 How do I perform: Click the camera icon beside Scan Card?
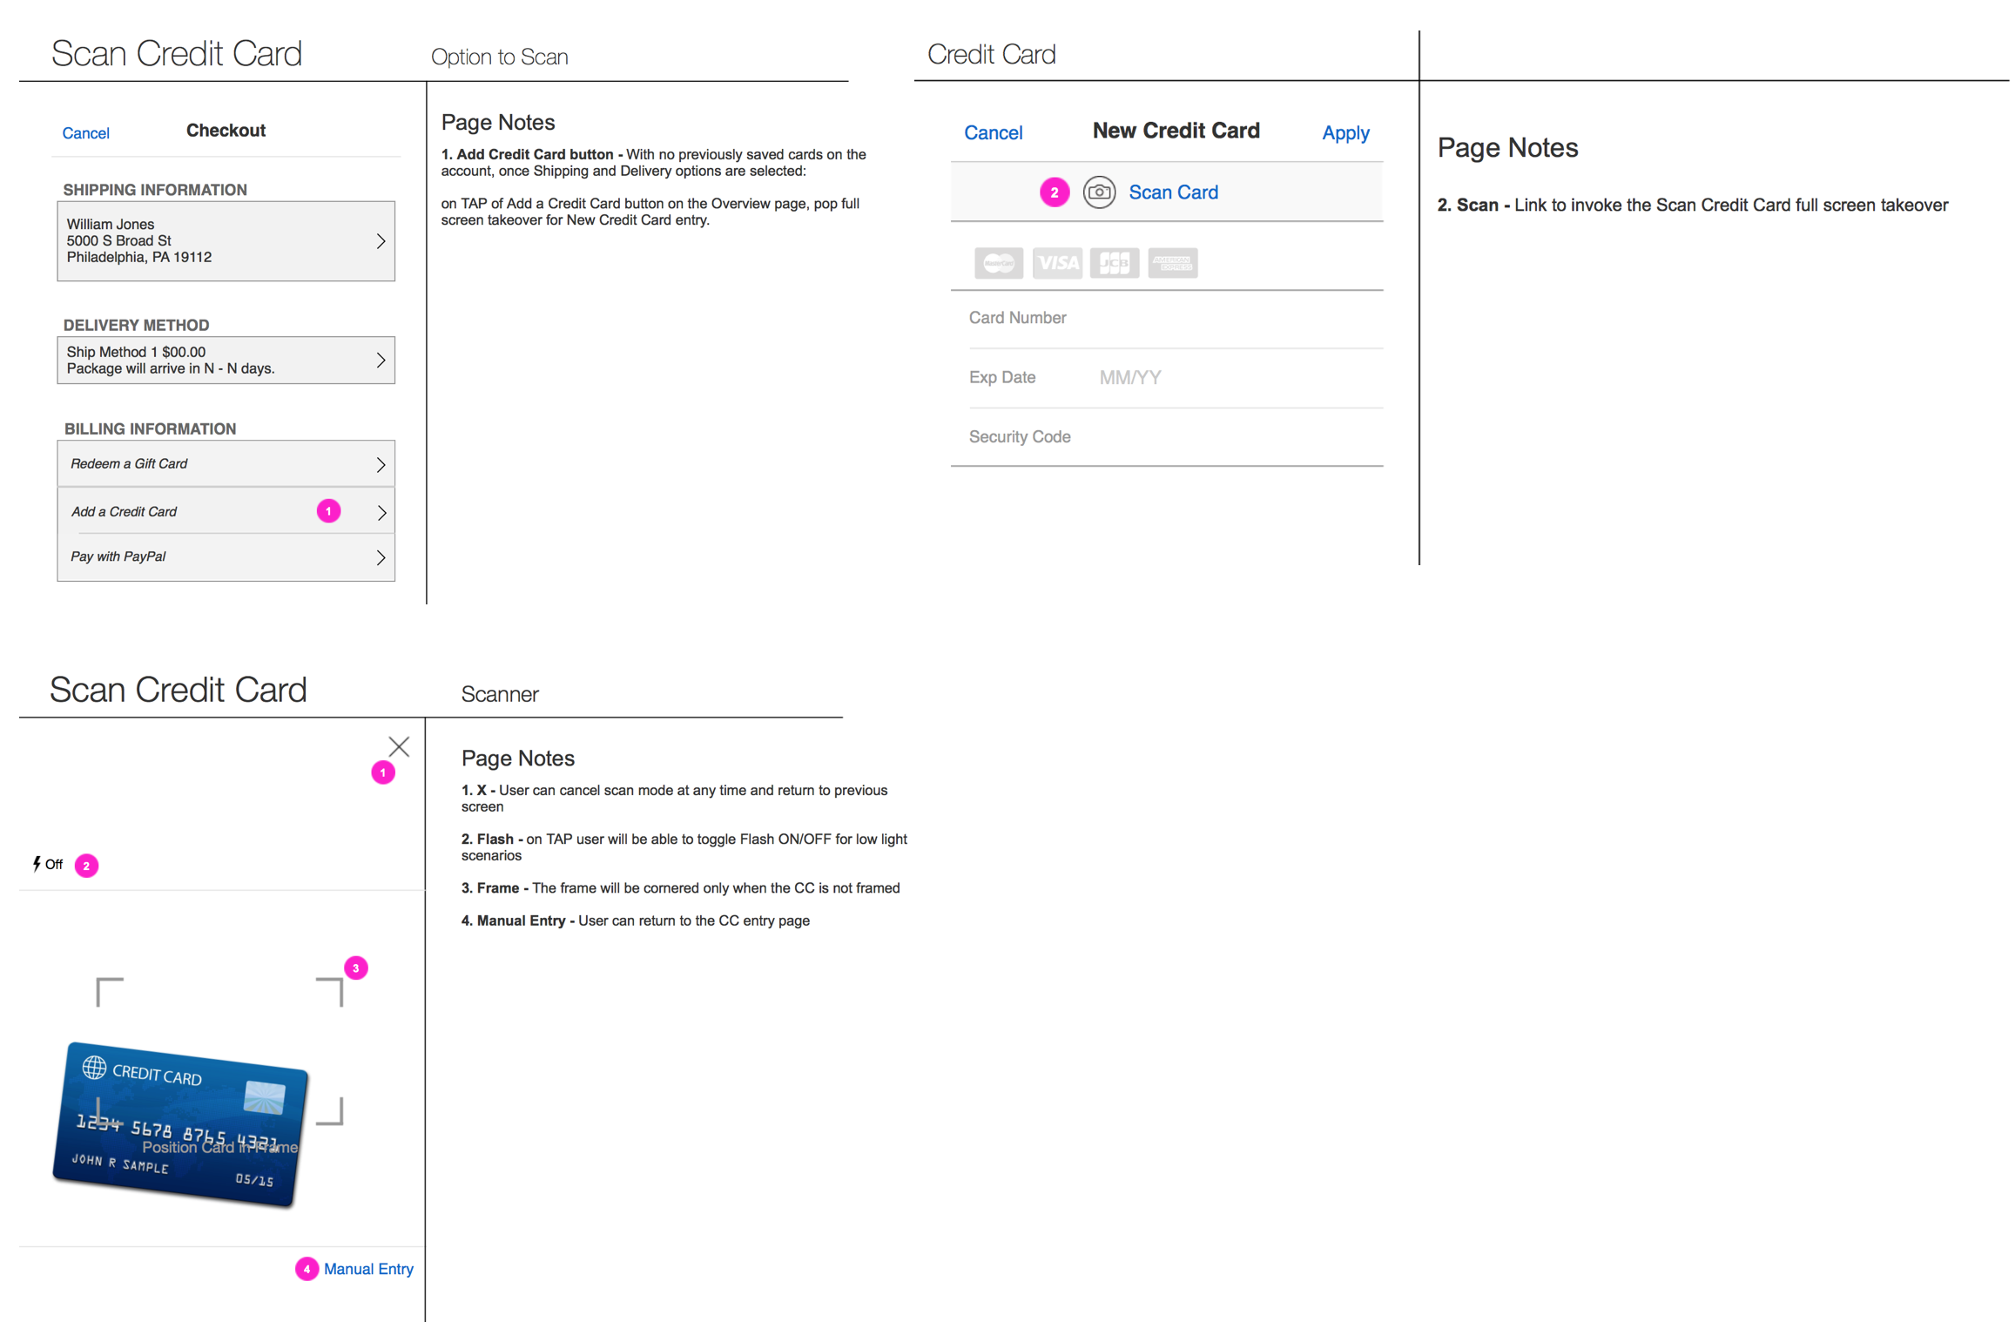pyautogui.click(x=1099, y=192)
